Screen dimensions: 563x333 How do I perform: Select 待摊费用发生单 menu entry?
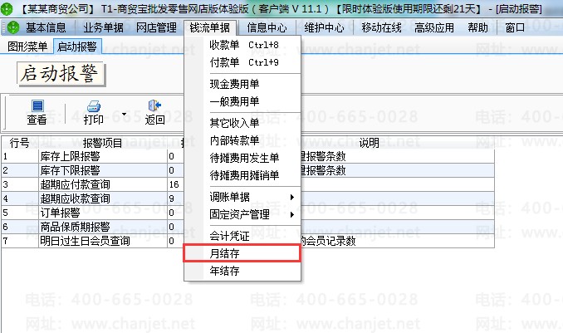(x=242, y=158)
